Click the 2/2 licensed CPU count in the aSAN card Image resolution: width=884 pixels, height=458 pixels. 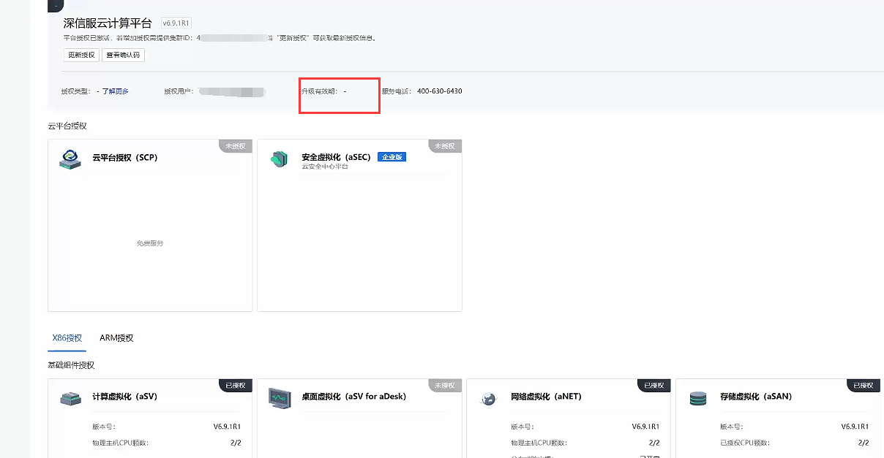864,443
